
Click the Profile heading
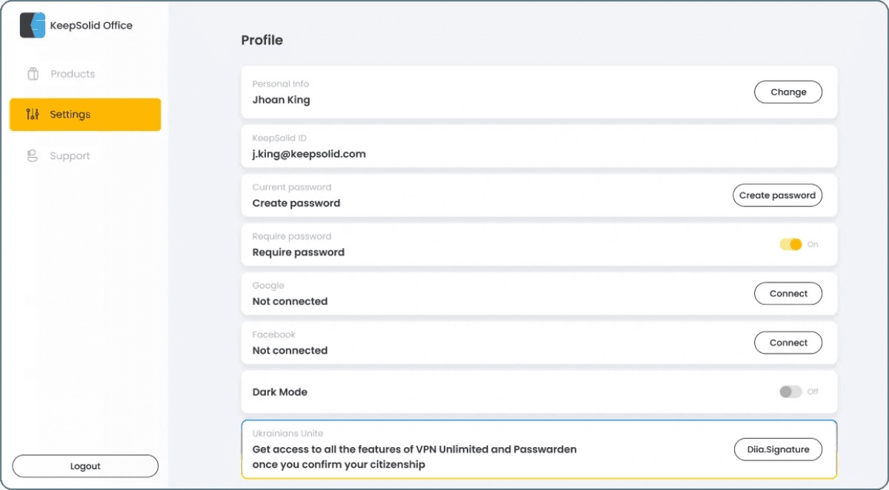[x=262, y=40]
